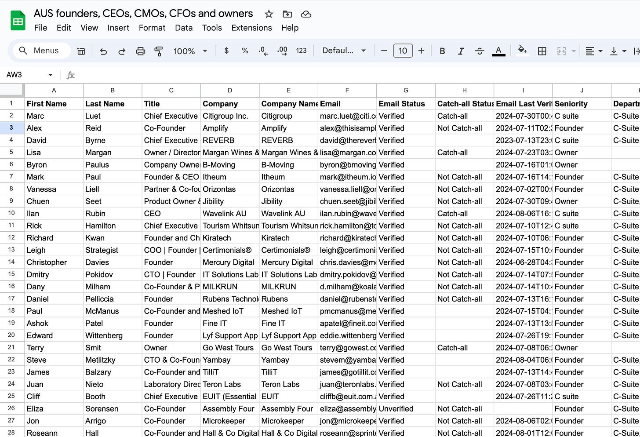
Task: Click the font size input field
Action: point(403,51)
